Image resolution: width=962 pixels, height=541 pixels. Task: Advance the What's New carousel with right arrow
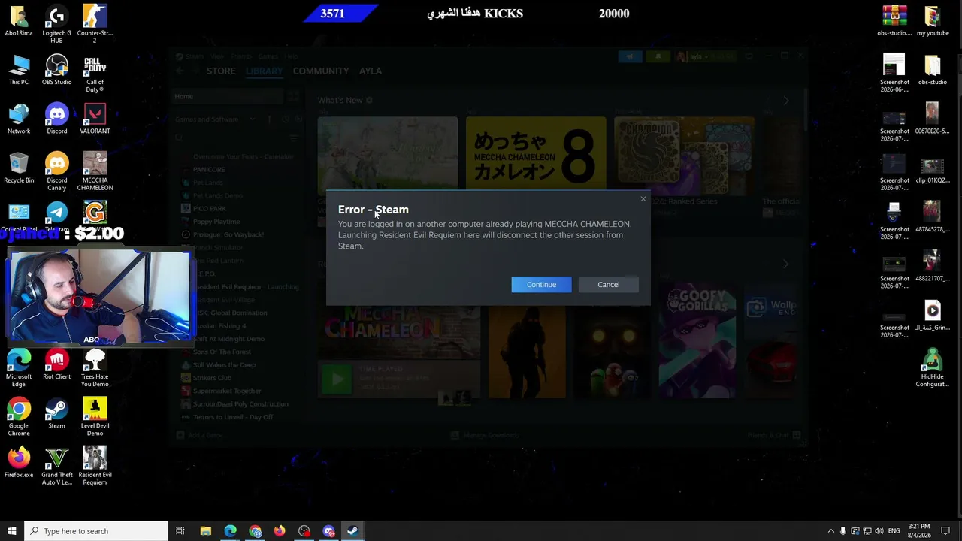(x=786, y=100)
